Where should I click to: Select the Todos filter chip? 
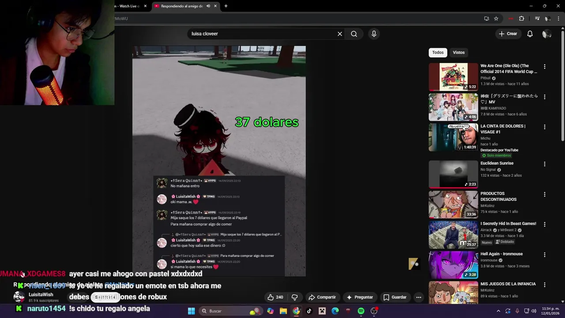(x=438, y=53)
